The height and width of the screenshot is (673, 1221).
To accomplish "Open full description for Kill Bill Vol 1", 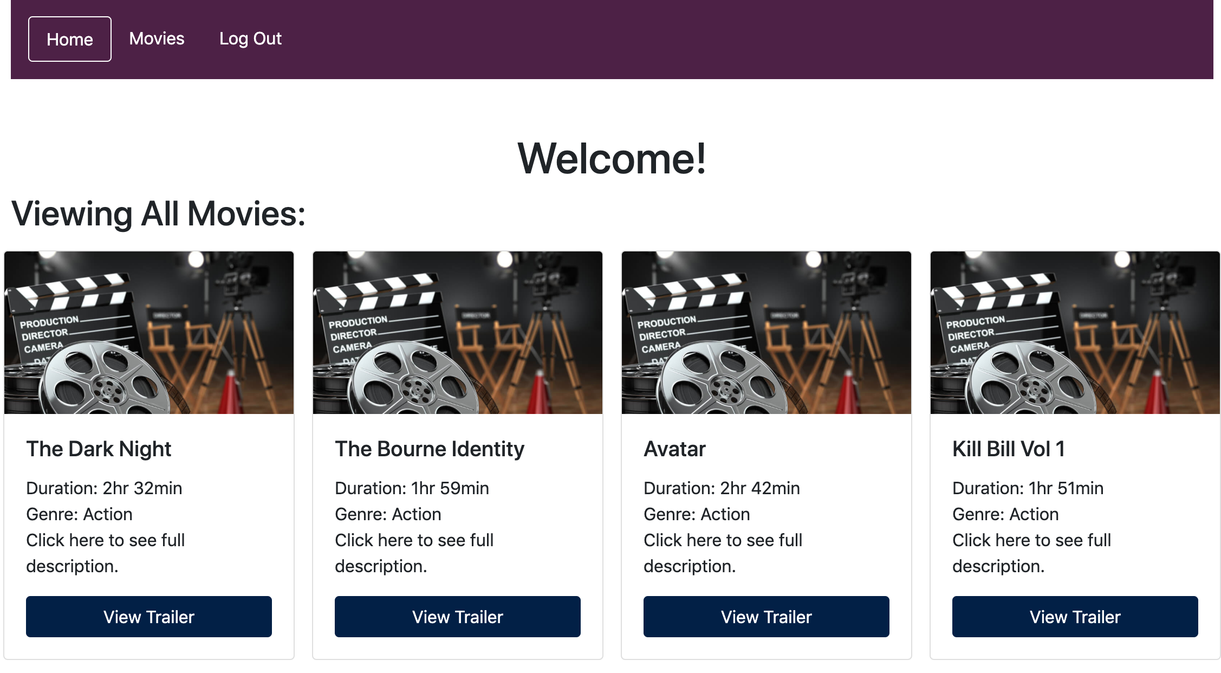I will coord(1032,553).
